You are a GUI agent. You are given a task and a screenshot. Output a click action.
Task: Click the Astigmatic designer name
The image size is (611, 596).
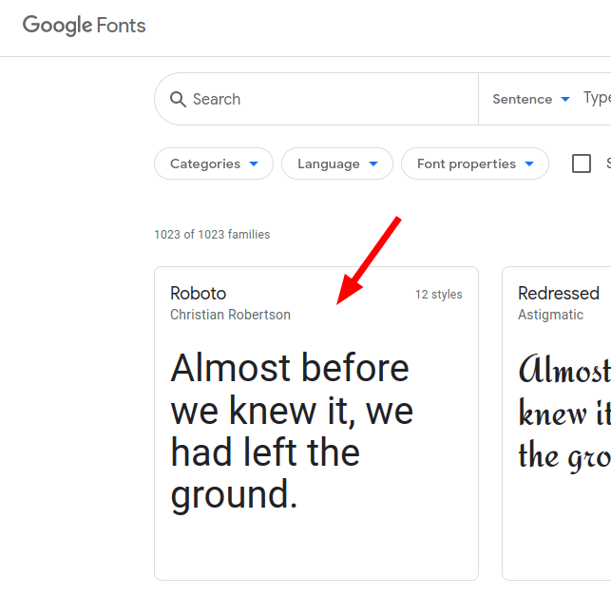(x=550, y=315)
